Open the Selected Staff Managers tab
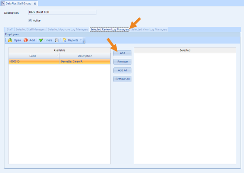Viewport: 244px width, 173px height. click(x=30, y=29)
